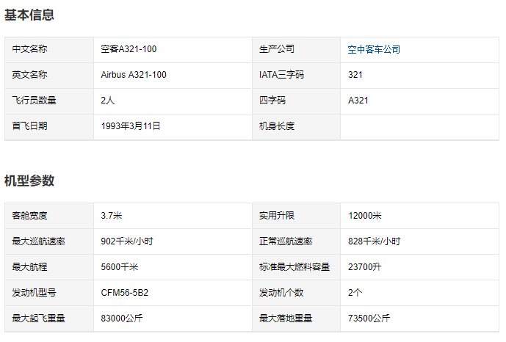
Task: Click the 2人 value
Action: click(x=108, y=101)
